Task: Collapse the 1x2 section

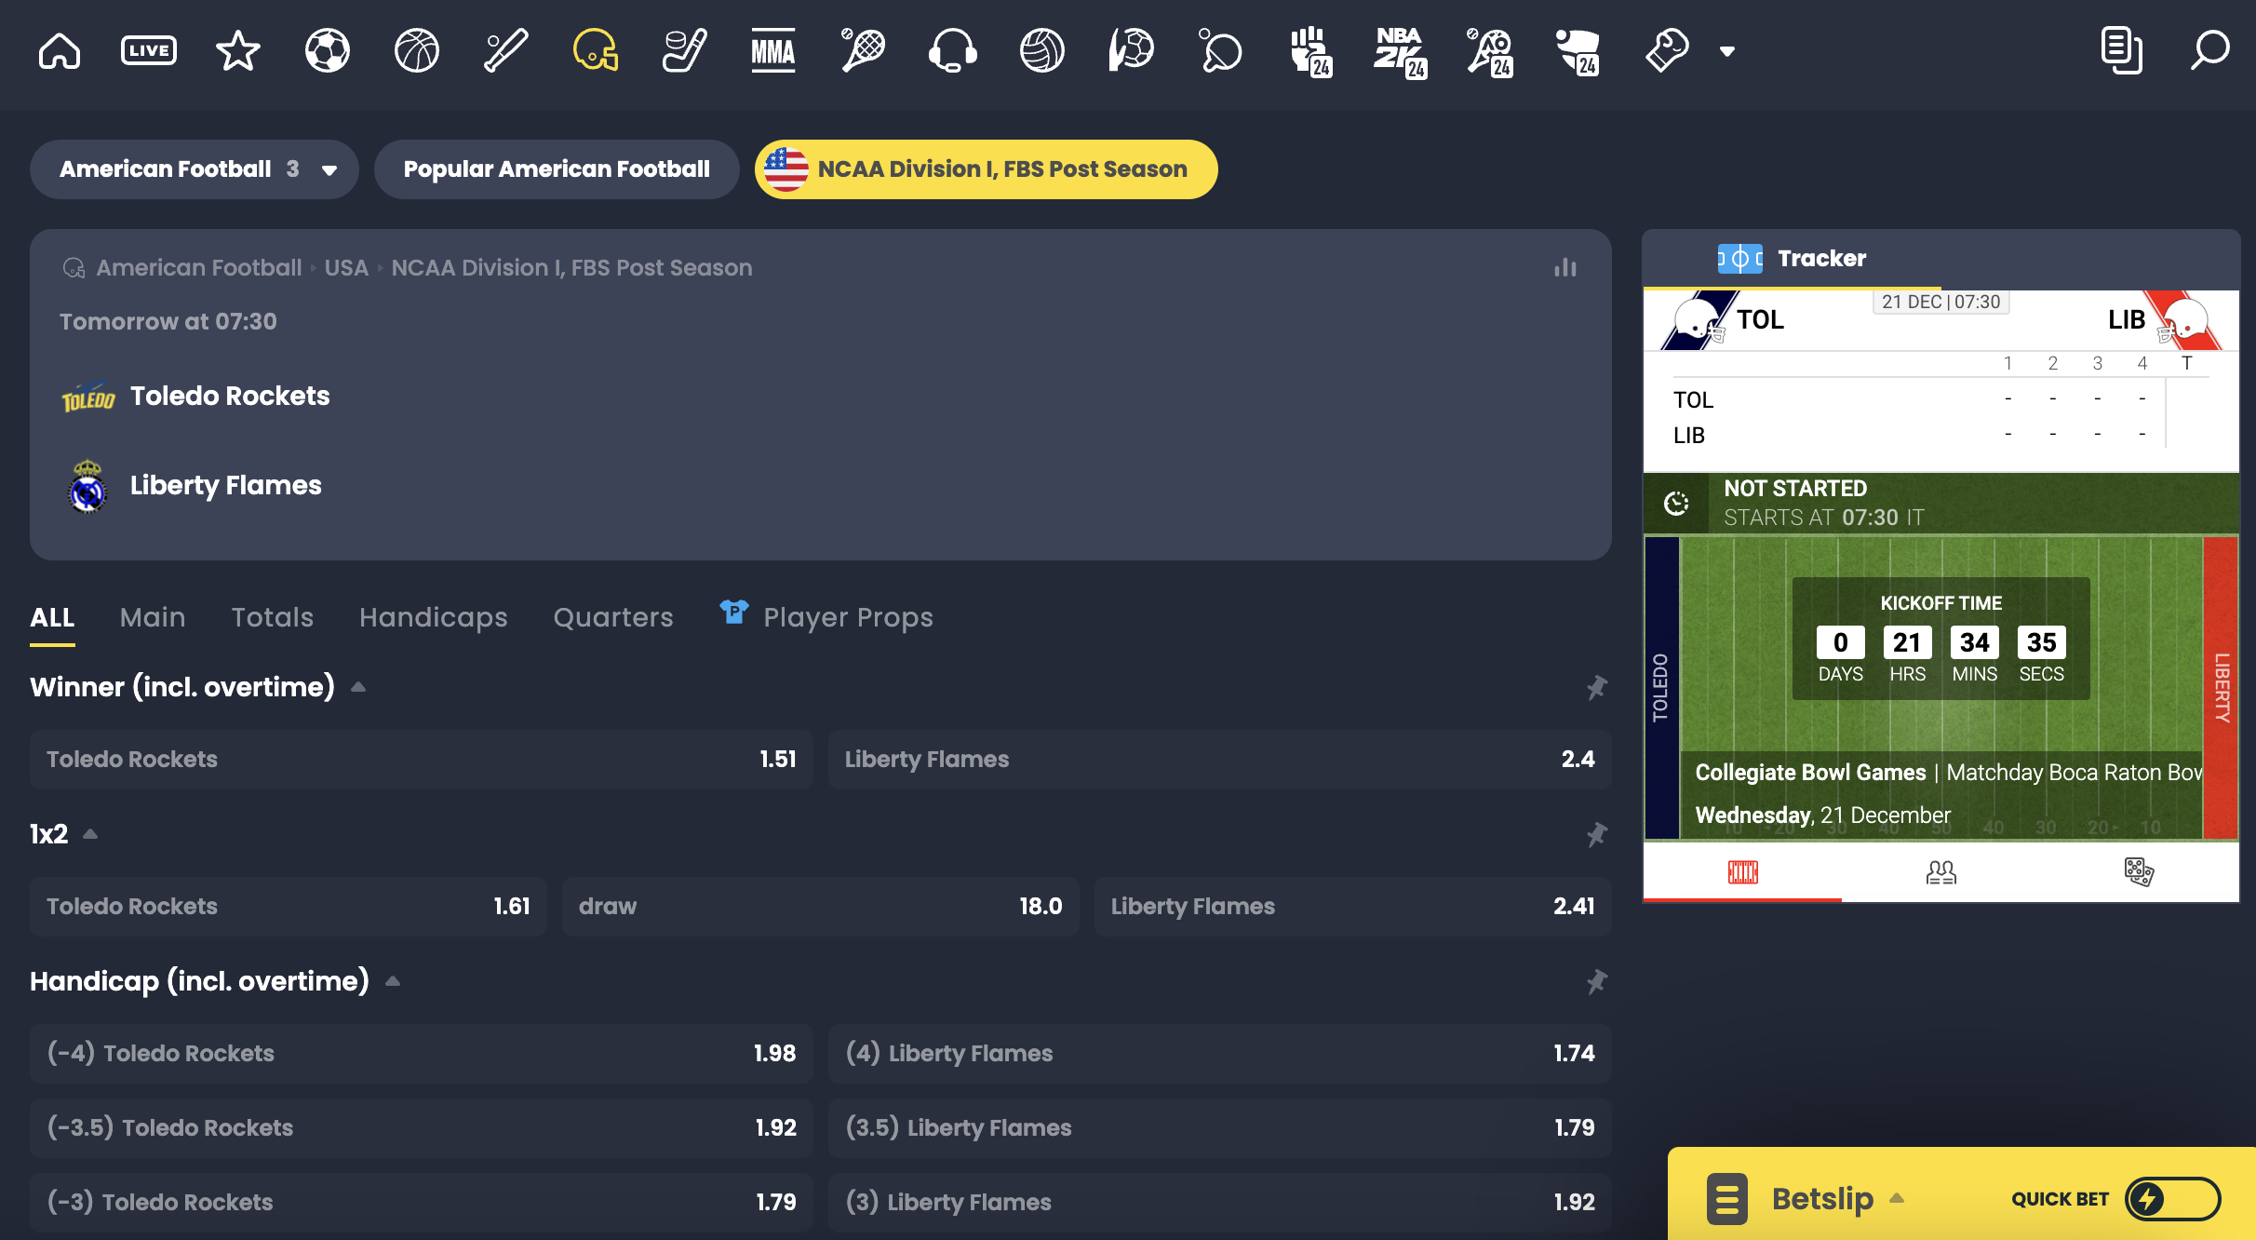Action: point(88,834)
